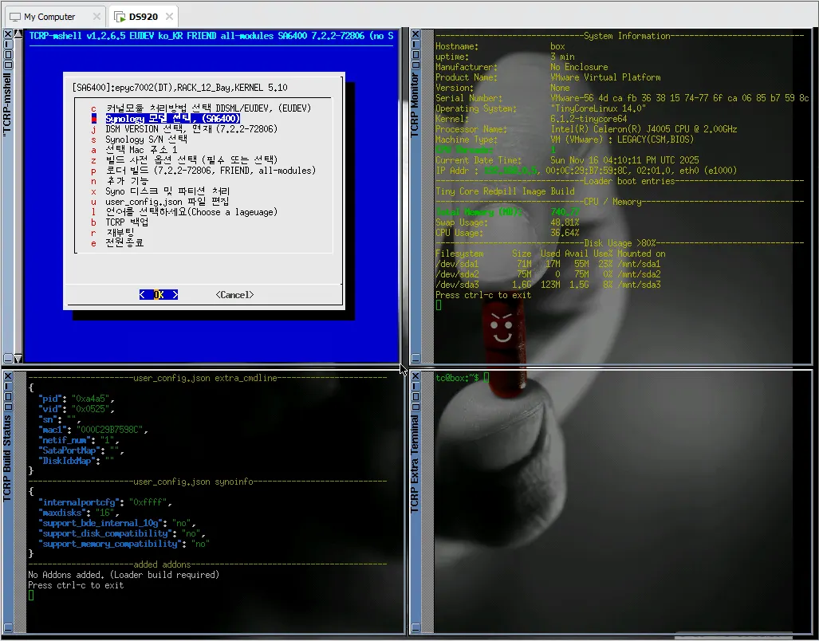Click the 'maxdisks' line in synoinfo section
Screen dimensions: 819x641
point(78,513)
